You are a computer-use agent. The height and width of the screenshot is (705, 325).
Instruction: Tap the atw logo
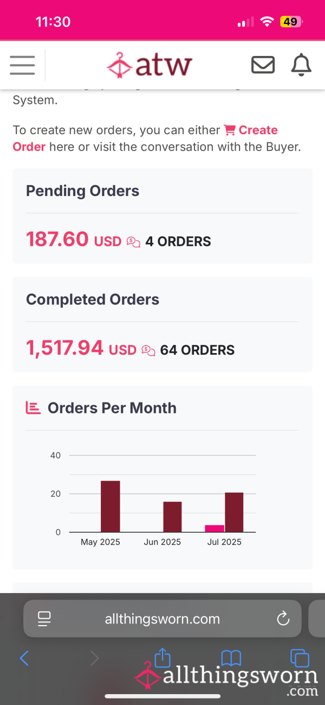pyautogui.click(x=149, y=65)
